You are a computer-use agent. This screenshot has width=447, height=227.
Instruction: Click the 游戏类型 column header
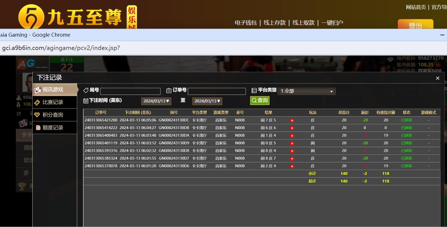click(221, 113)
